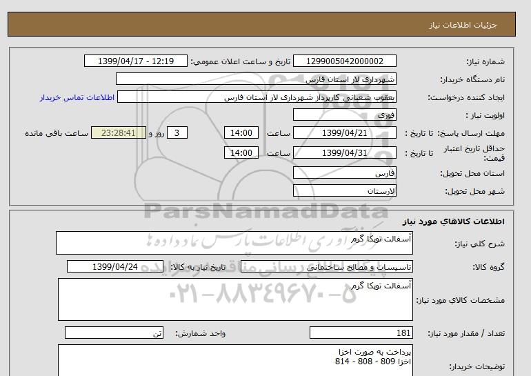Click the label شهر محل تحویل

point(474,191)
